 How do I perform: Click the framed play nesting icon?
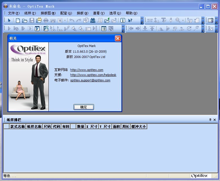[37, 29]
